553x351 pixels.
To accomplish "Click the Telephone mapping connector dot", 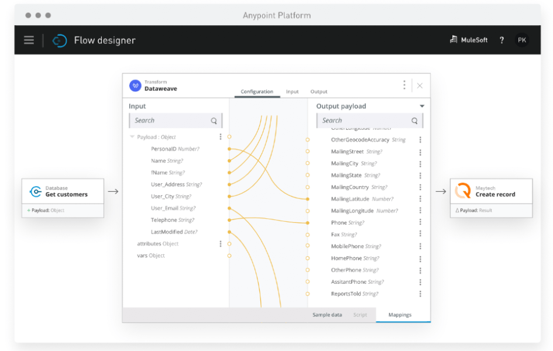I will 229,220.
